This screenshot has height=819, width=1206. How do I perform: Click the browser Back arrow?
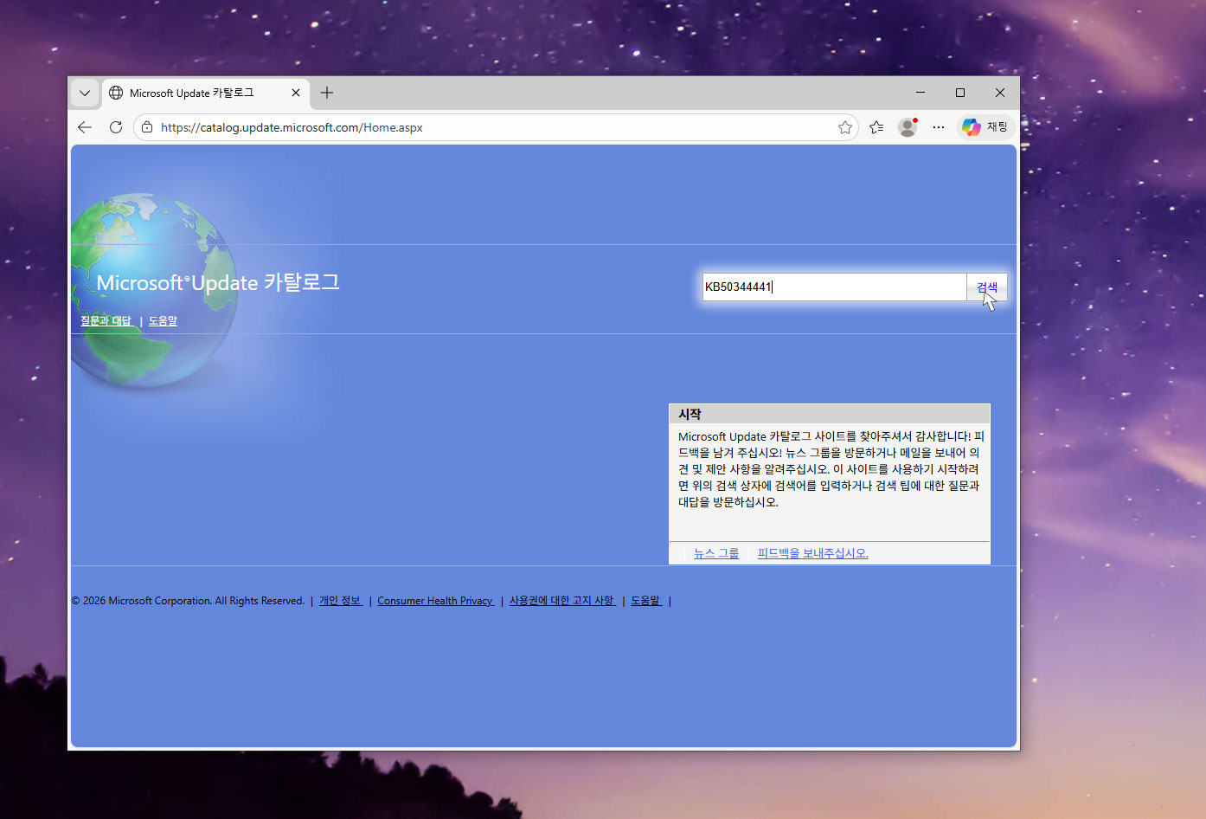point(85,127)
